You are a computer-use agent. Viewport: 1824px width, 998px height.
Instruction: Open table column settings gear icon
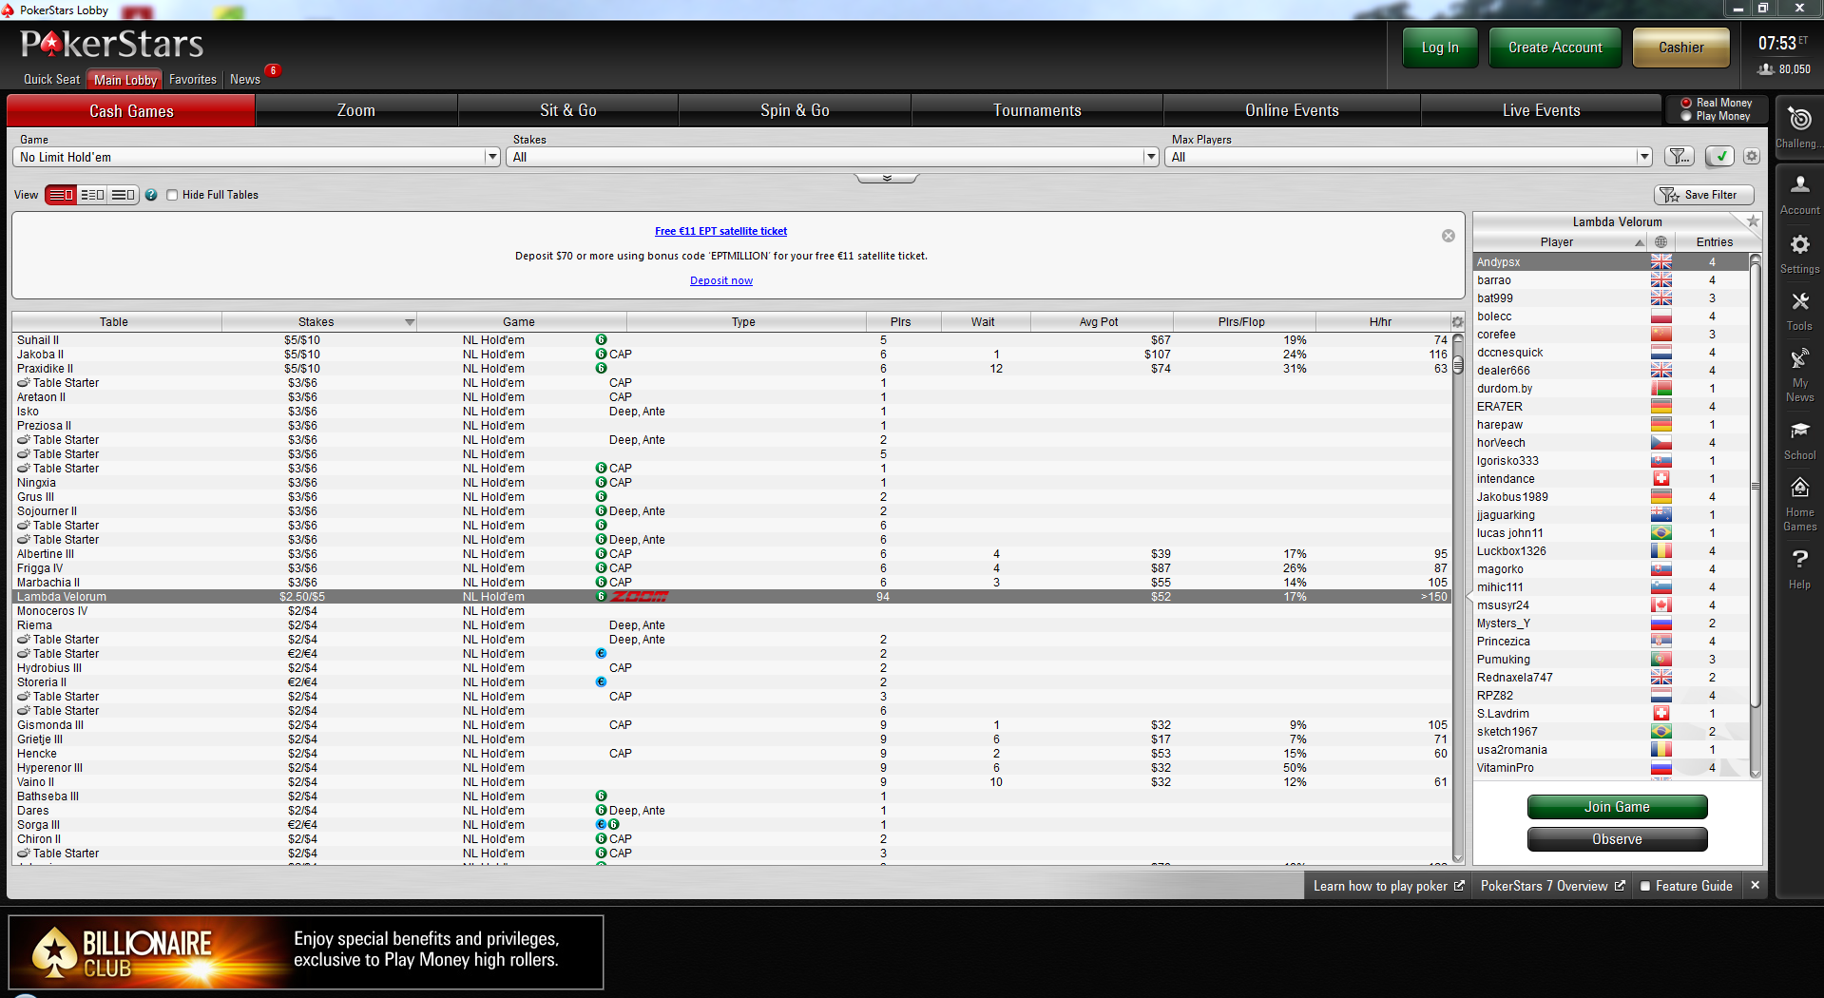point(1457,322)
